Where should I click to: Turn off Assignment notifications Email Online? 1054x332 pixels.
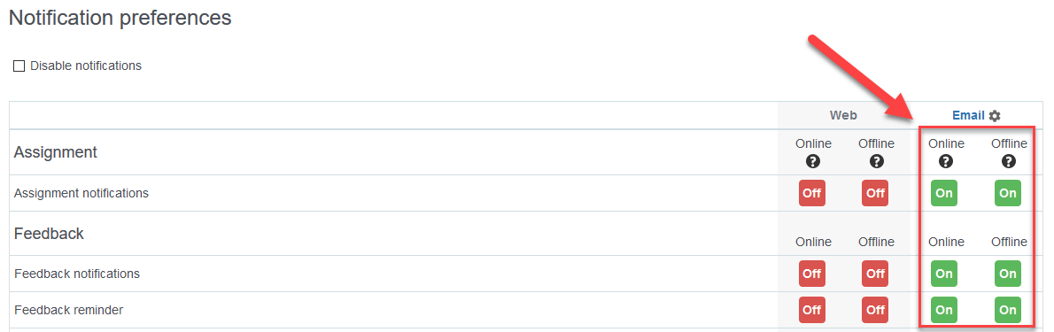point(944,193)
